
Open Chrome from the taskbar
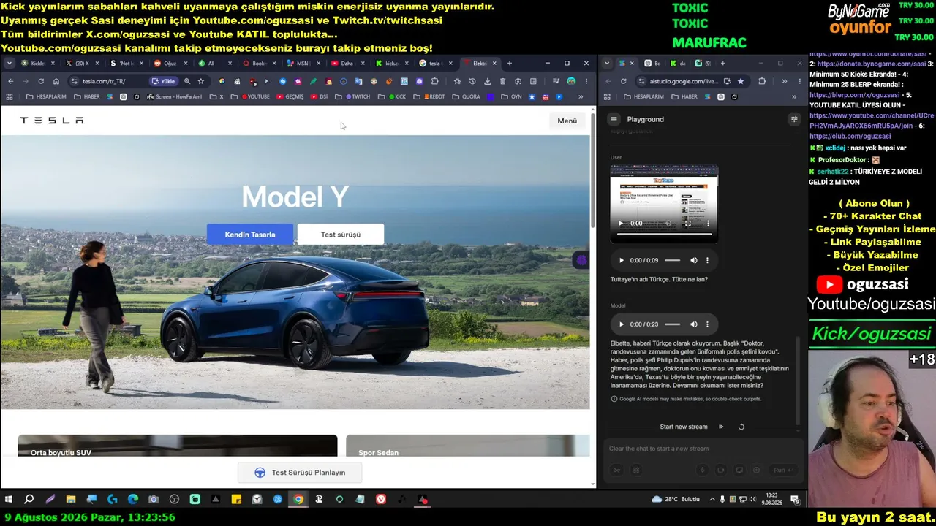pyautogui.click(x=298, y=500)
